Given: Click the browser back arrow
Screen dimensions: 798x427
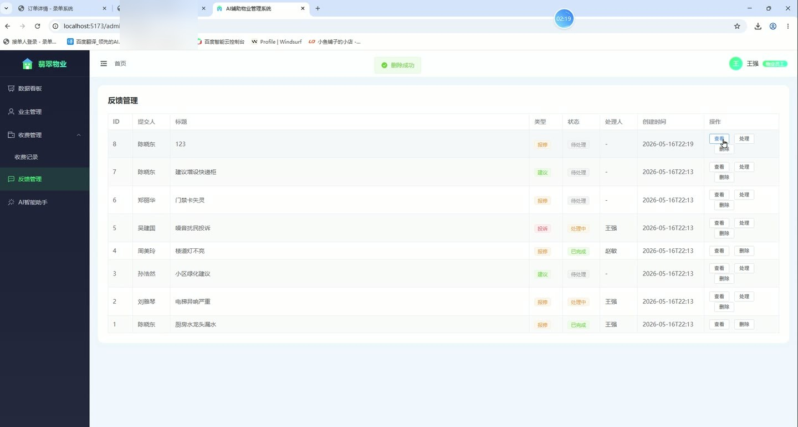Looking at the screenshot, I should pos(7,26).
